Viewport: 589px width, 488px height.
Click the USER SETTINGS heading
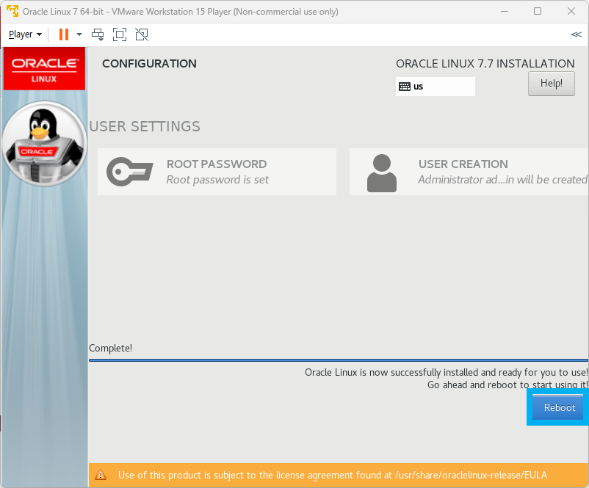tap(145, 126)
